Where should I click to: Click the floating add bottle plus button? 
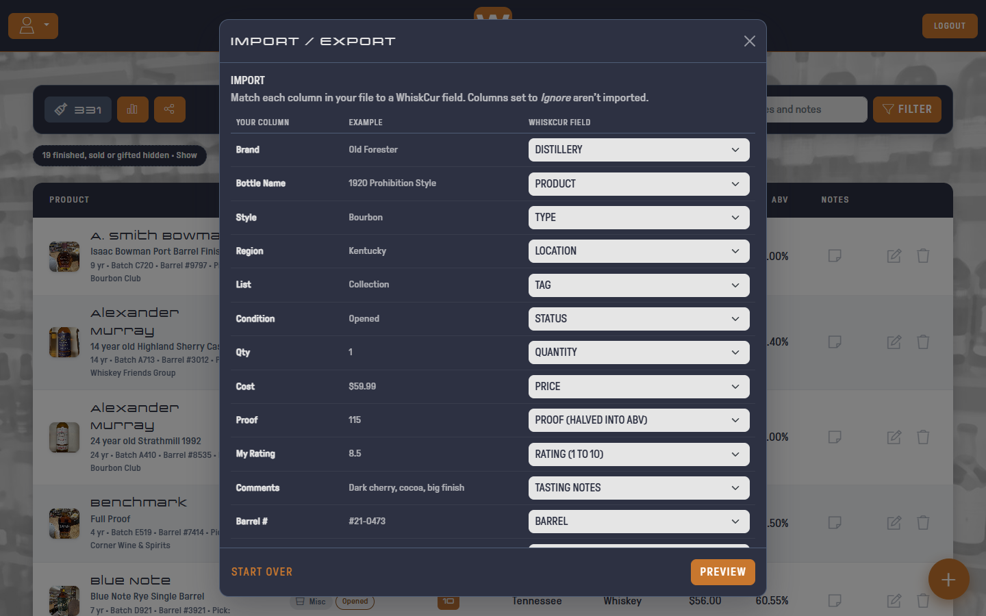click(x=948, y=580)
